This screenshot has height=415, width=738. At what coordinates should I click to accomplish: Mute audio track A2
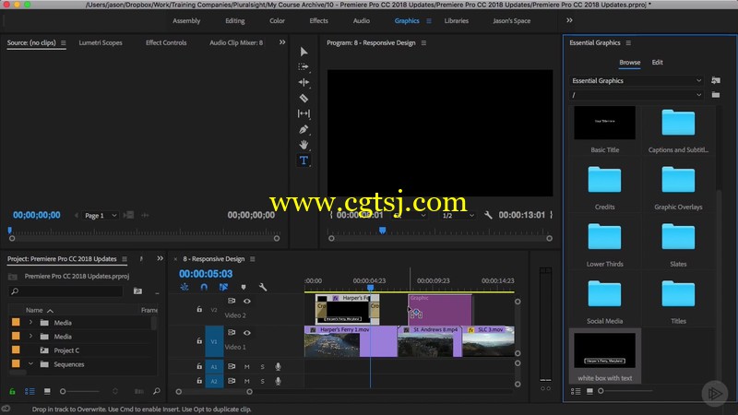(246, 381)
